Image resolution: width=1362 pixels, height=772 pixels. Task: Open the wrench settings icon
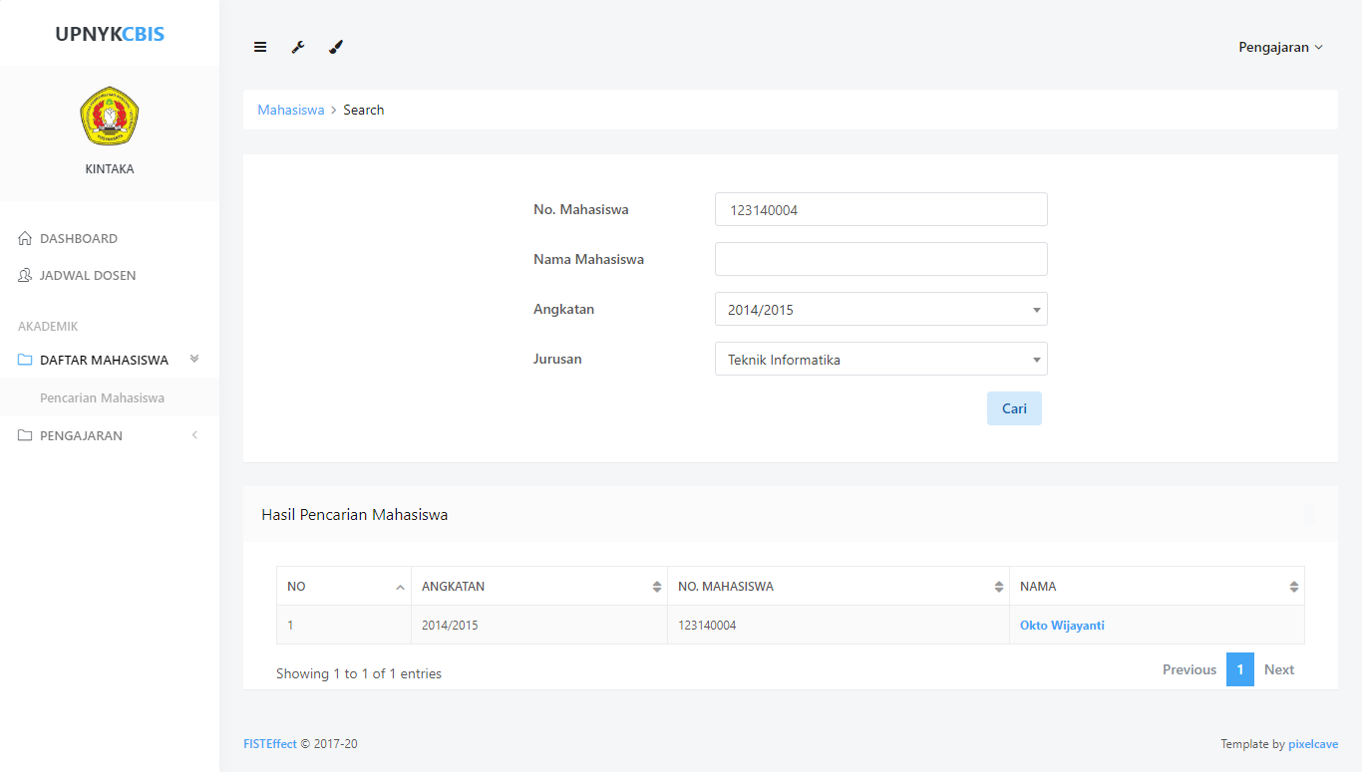point(298,47)
